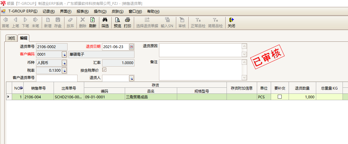Open the 客户编码 lookup button
The height and width of the screenshot is (144, 348).
(64, 54)
